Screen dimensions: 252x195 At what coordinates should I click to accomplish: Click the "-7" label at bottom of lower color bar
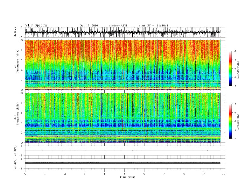coord(234,139)
